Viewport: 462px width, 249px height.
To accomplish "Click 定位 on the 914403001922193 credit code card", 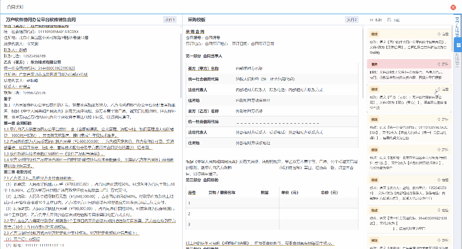I will point(443,210).
